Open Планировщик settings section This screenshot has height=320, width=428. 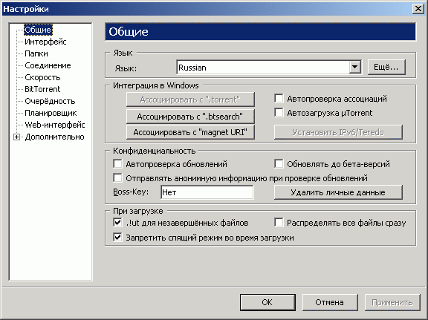click(x=51, y=113)
